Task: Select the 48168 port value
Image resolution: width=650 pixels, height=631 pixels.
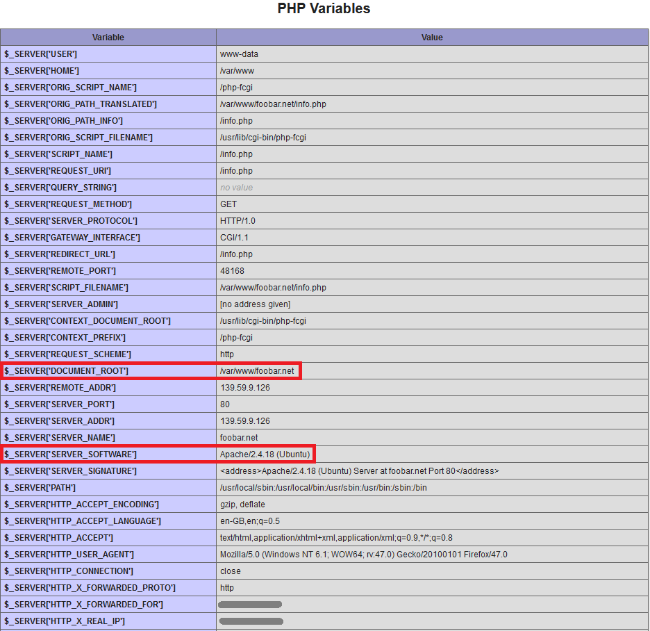Action: tap(232, 271)
